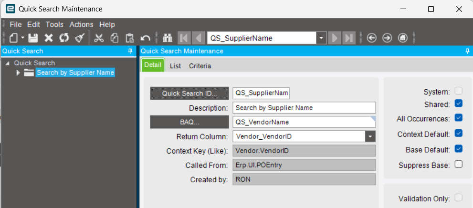Select the Quick Search root tree item
The height and width of the screenshot is (208, 473).
(34, 63)
